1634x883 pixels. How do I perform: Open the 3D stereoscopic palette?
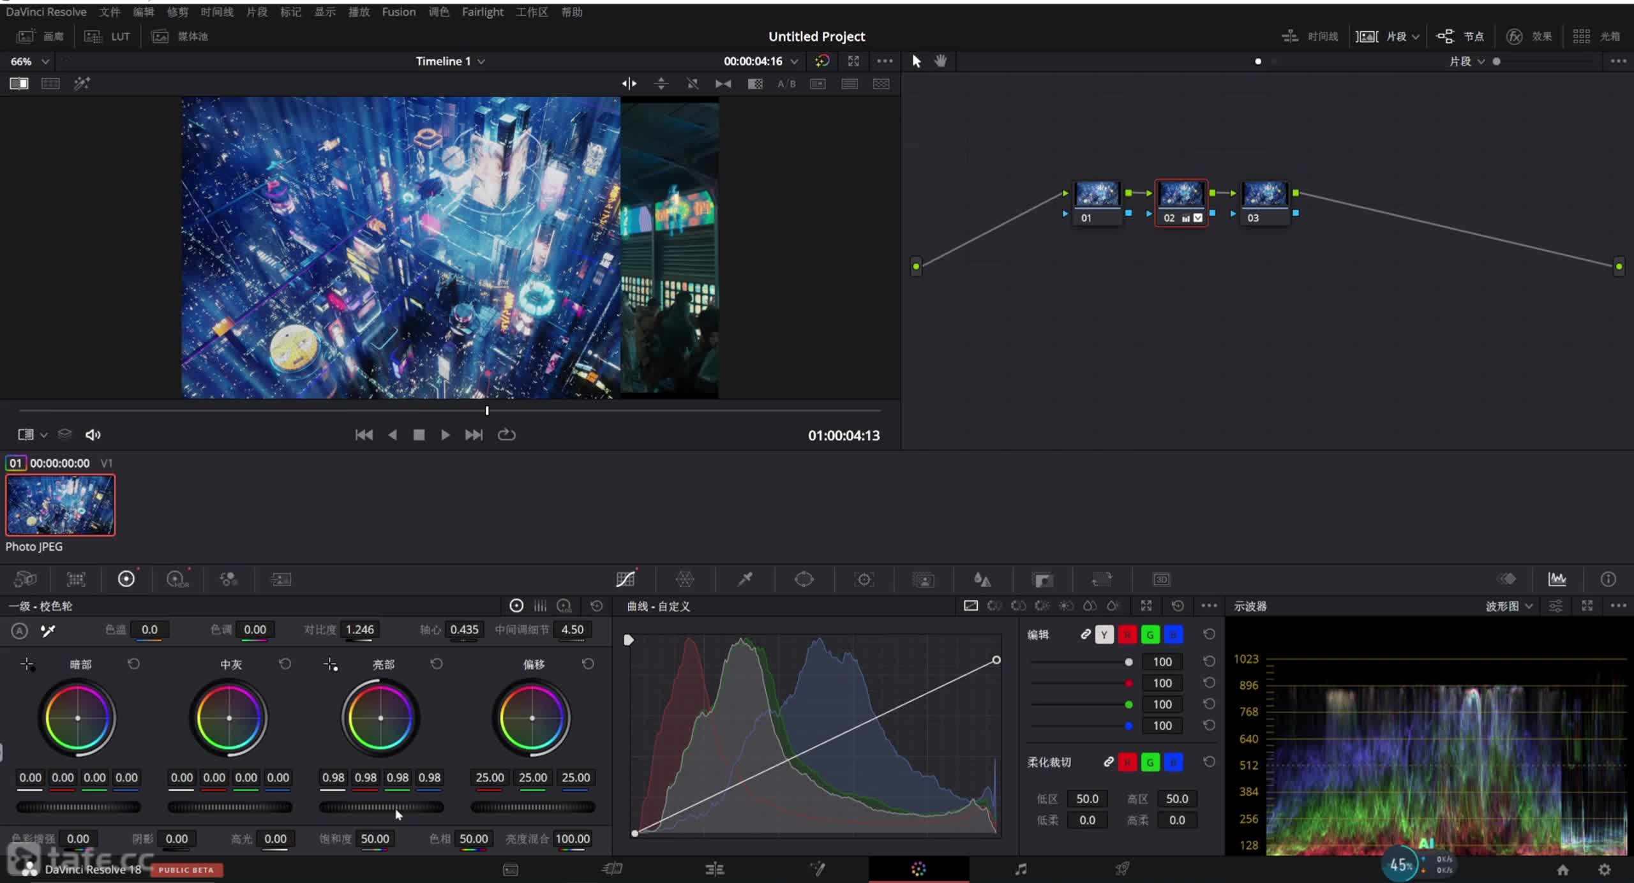click(x=1161, y=579)
